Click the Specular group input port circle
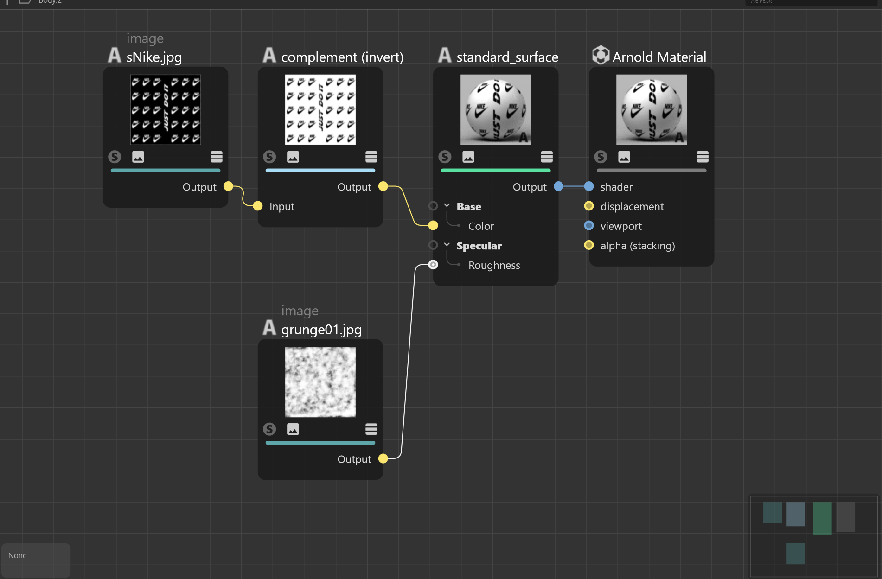 pyautogui.click(x=433, y=245)
